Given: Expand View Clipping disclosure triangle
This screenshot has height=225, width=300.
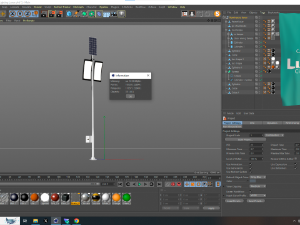Looking at the screenshot, I should 224,186.
